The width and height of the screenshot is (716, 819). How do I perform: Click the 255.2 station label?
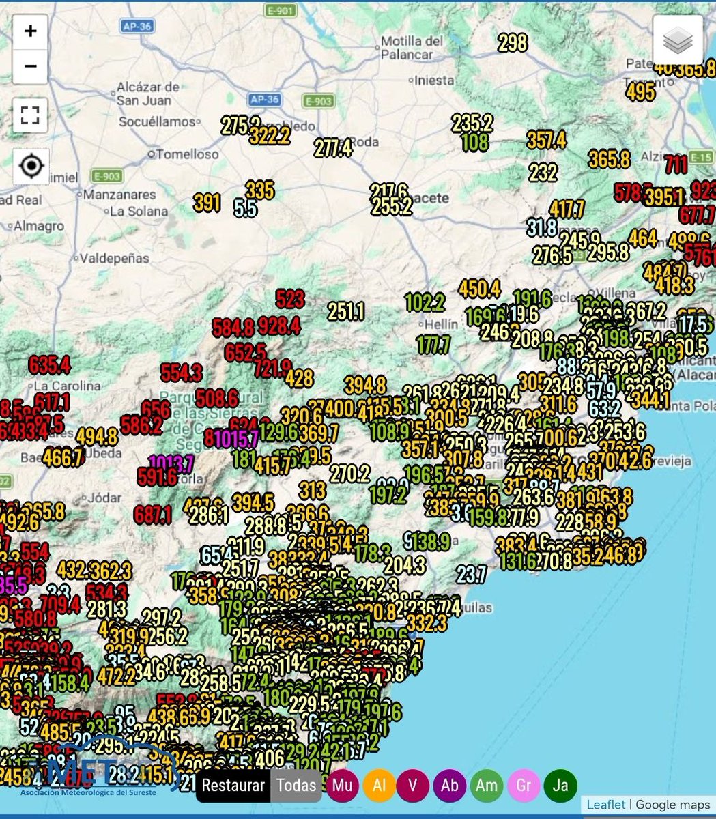(391, 206)
